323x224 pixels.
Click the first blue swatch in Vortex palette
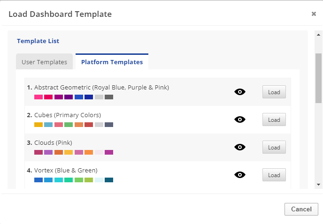[38, 180]
